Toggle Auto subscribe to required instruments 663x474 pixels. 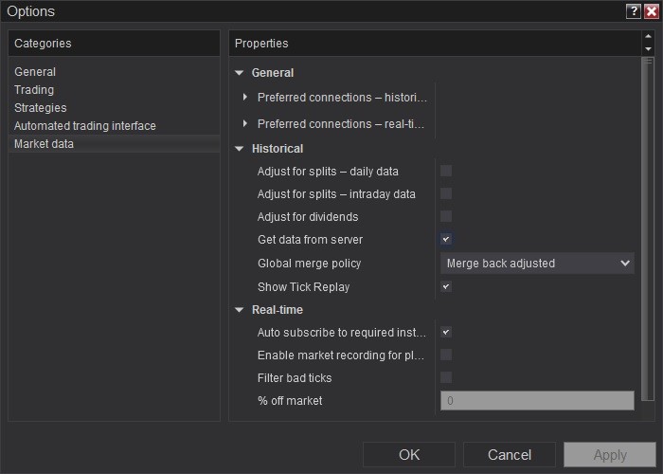point(446,333)
